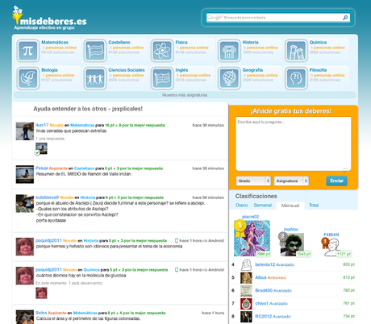Click the green checkmark answer thumbnail under iker17
The image size is (371, 324).
coord(41,148)
